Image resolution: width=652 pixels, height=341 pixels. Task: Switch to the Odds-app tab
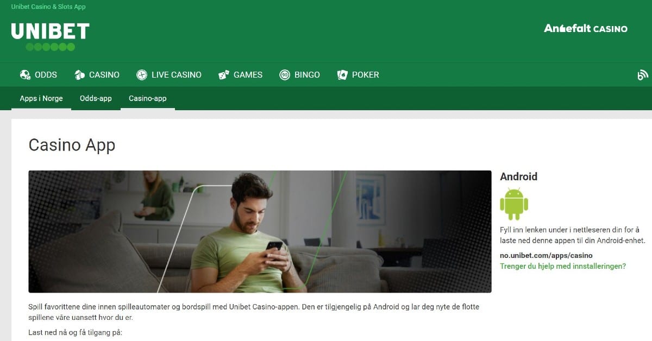coord(96,98)
